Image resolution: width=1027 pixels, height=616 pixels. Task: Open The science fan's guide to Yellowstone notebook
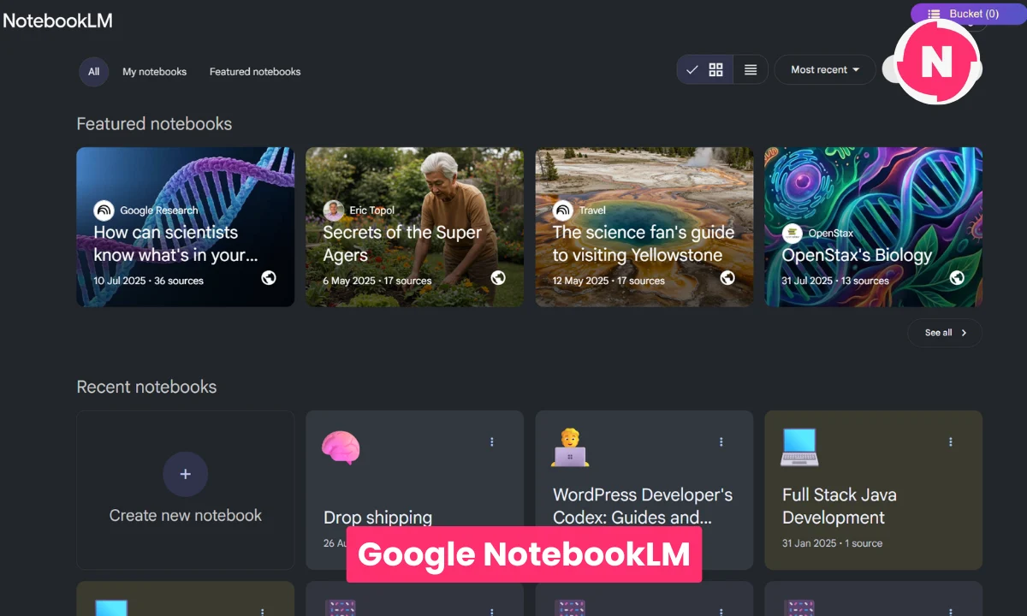[x=644, y=227]
